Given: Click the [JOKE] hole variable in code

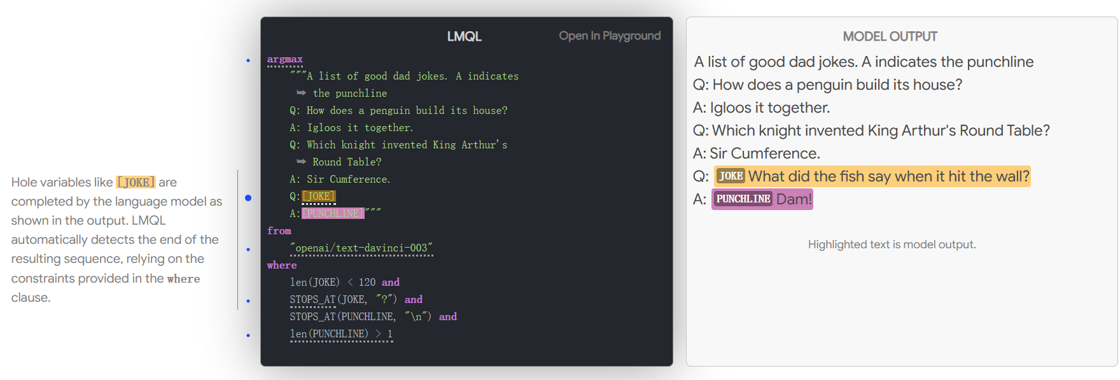Looking at the screenshot, I should (x=319, y=196).
